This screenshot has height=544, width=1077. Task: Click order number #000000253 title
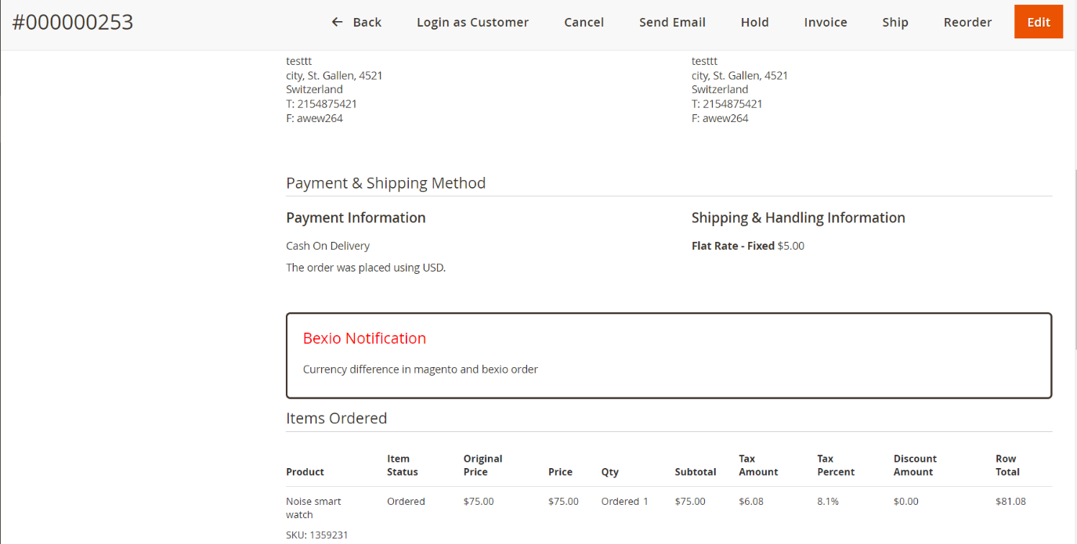73,22
